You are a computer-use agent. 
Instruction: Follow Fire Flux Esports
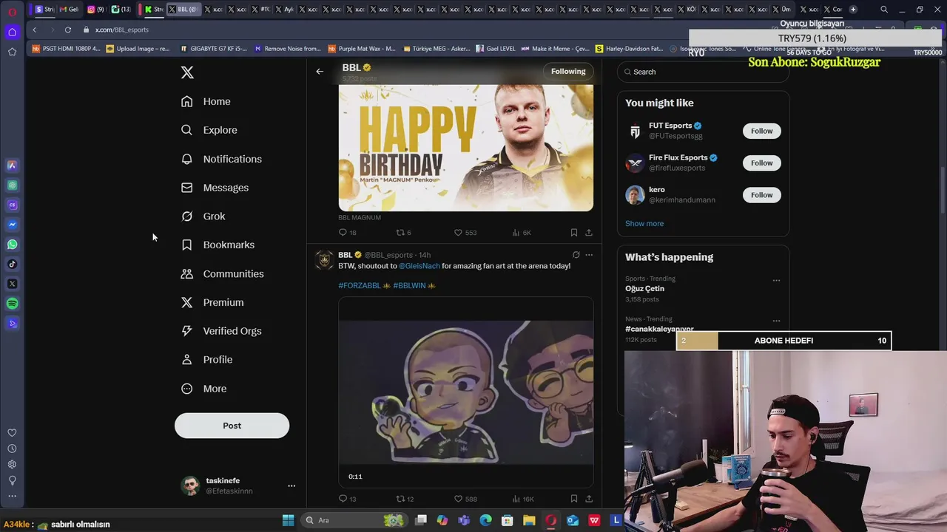coord(761,163)
